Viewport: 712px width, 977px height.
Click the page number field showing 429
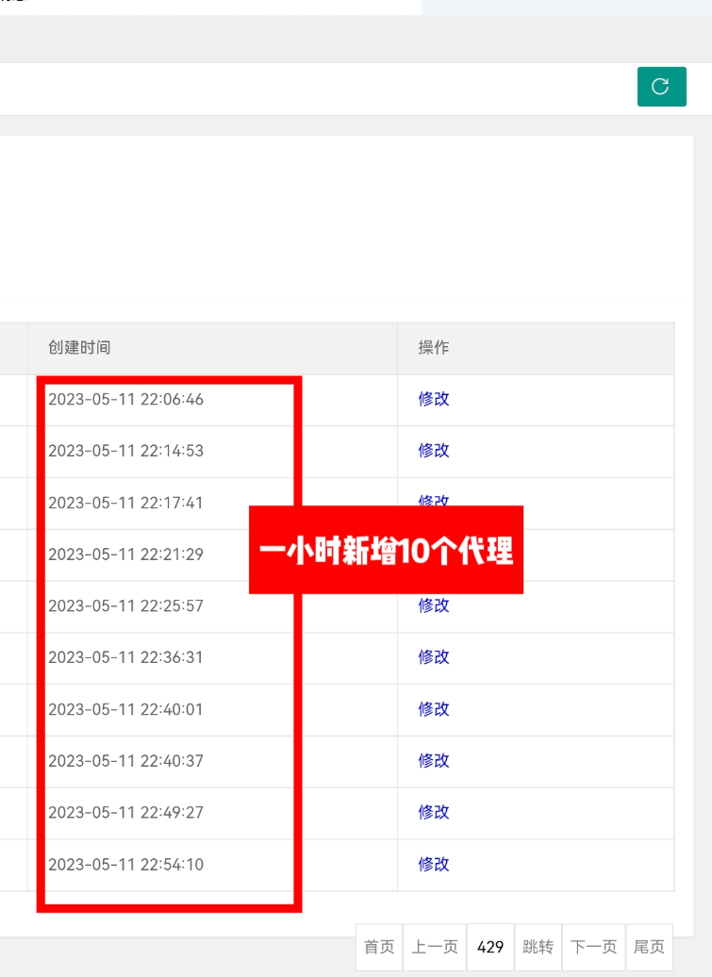point(490,947)
